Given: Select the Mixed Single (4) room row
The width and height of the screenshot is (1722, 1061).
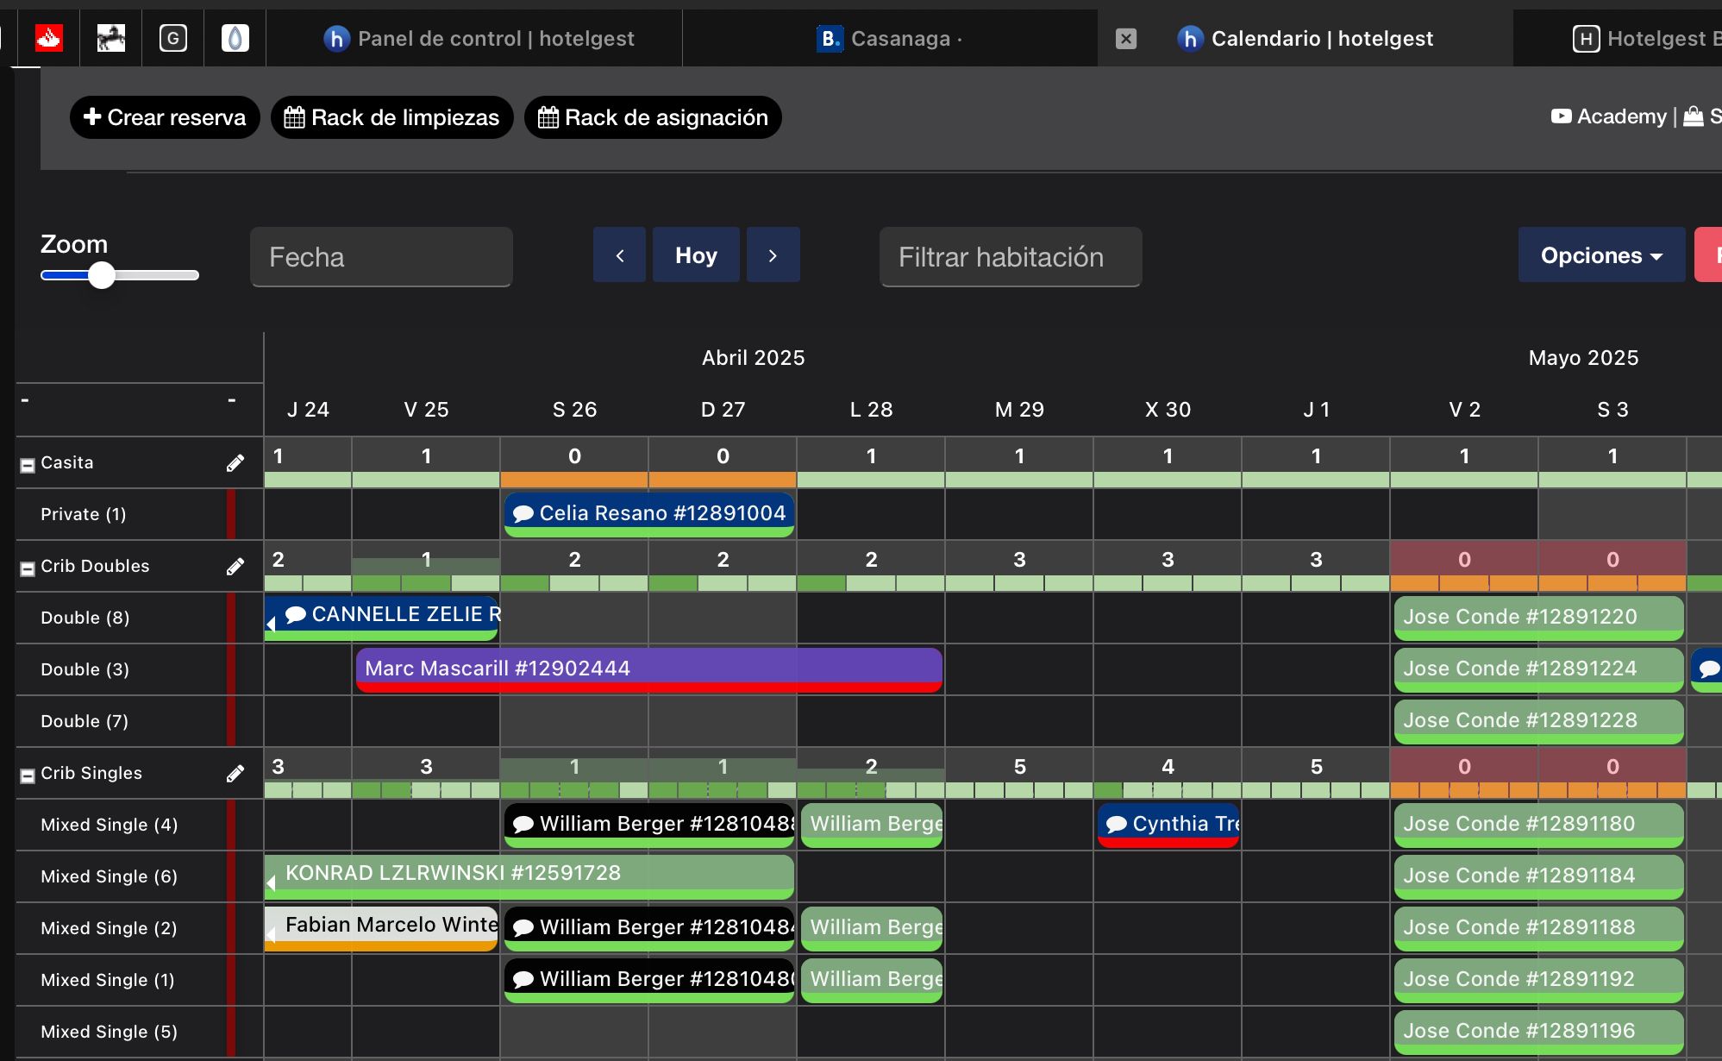Looking at the screenshot, I should click(139, 825).
